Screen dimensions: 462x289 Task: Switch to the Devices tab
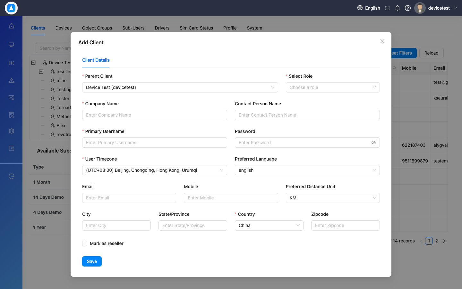click(x=64, y=28)
